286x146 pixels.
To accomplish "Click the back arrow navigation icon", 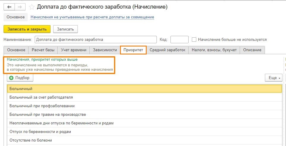I will [9, 7].
